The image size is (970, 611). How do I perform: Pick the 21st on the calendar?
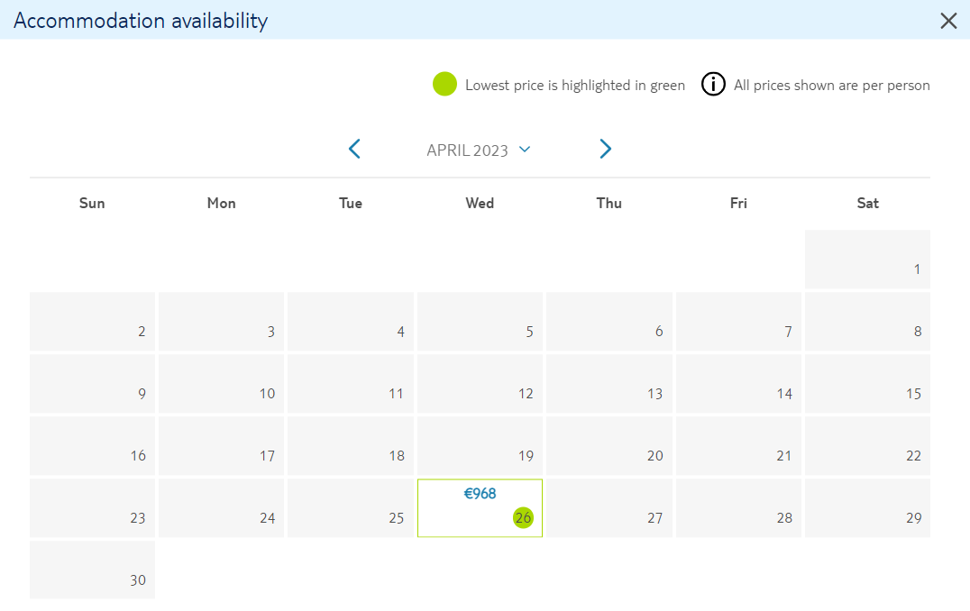tap(738, 446)
